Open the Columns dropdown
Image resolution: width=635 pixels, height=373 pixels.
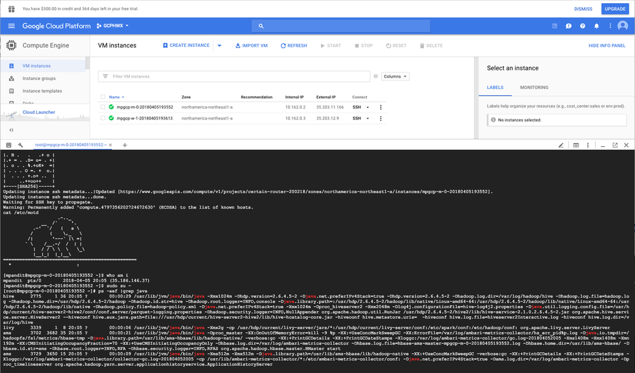pos(394,76)
